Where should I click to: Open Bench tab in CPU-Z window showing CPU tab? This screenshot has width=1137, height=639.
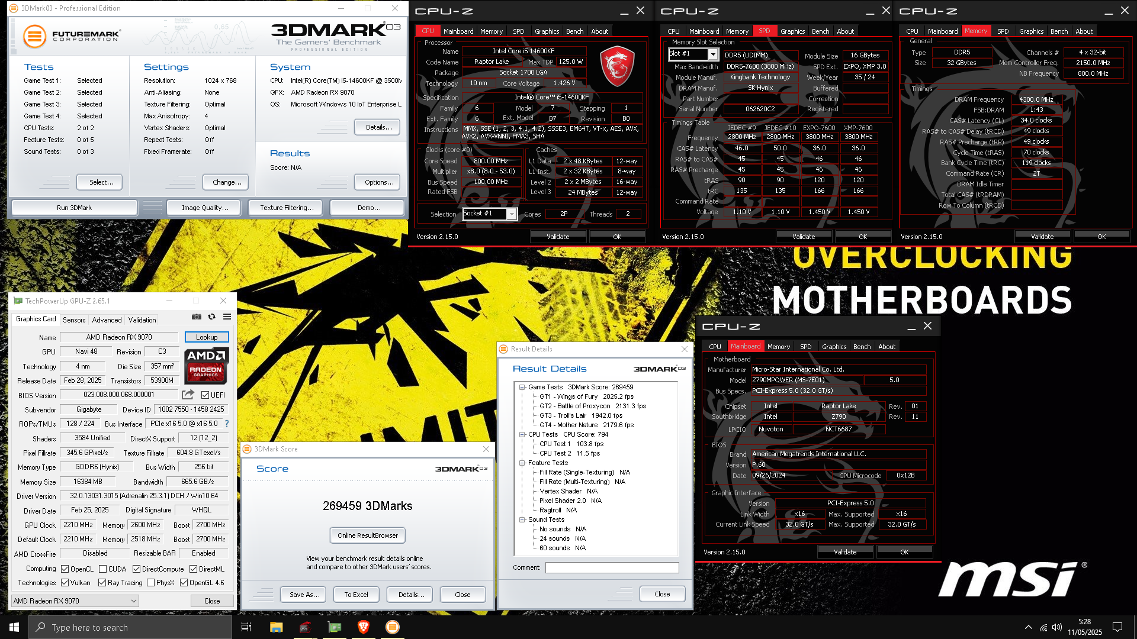click(574, 31)
